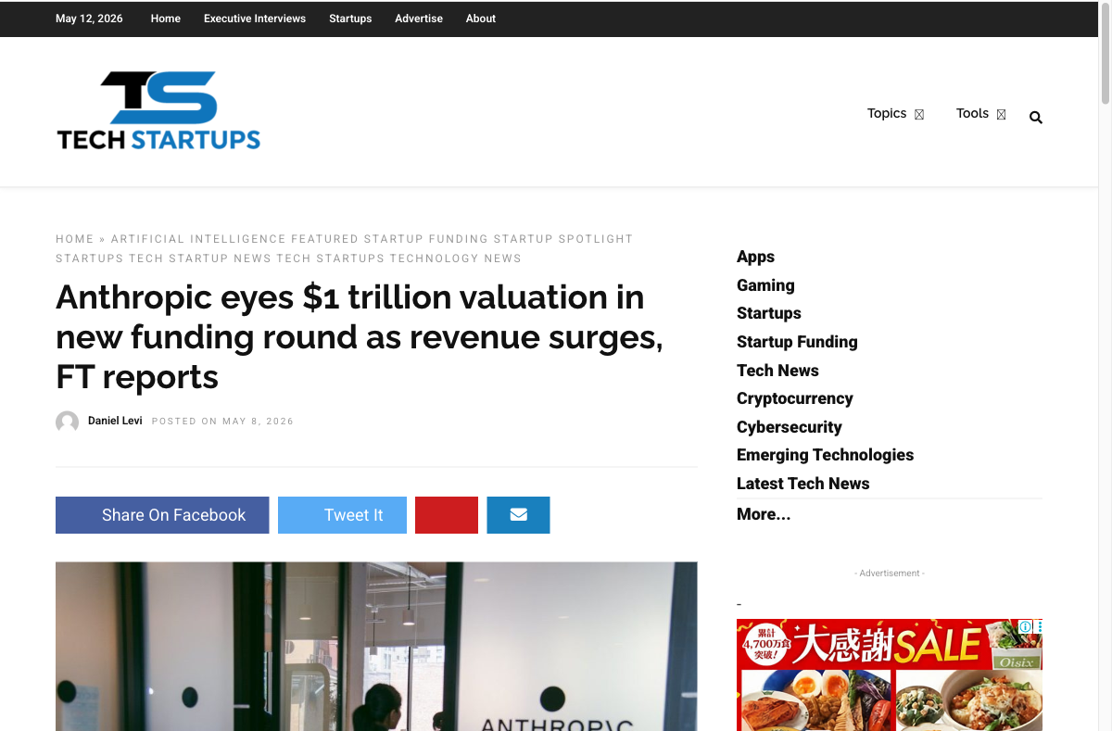Click the HOME breadcrumb link

(75, 239)
